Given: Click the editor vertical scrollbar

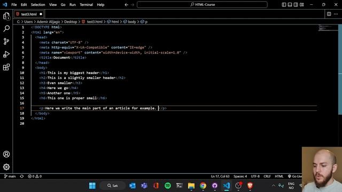Looking at the screenshot, I should (340, 70).
